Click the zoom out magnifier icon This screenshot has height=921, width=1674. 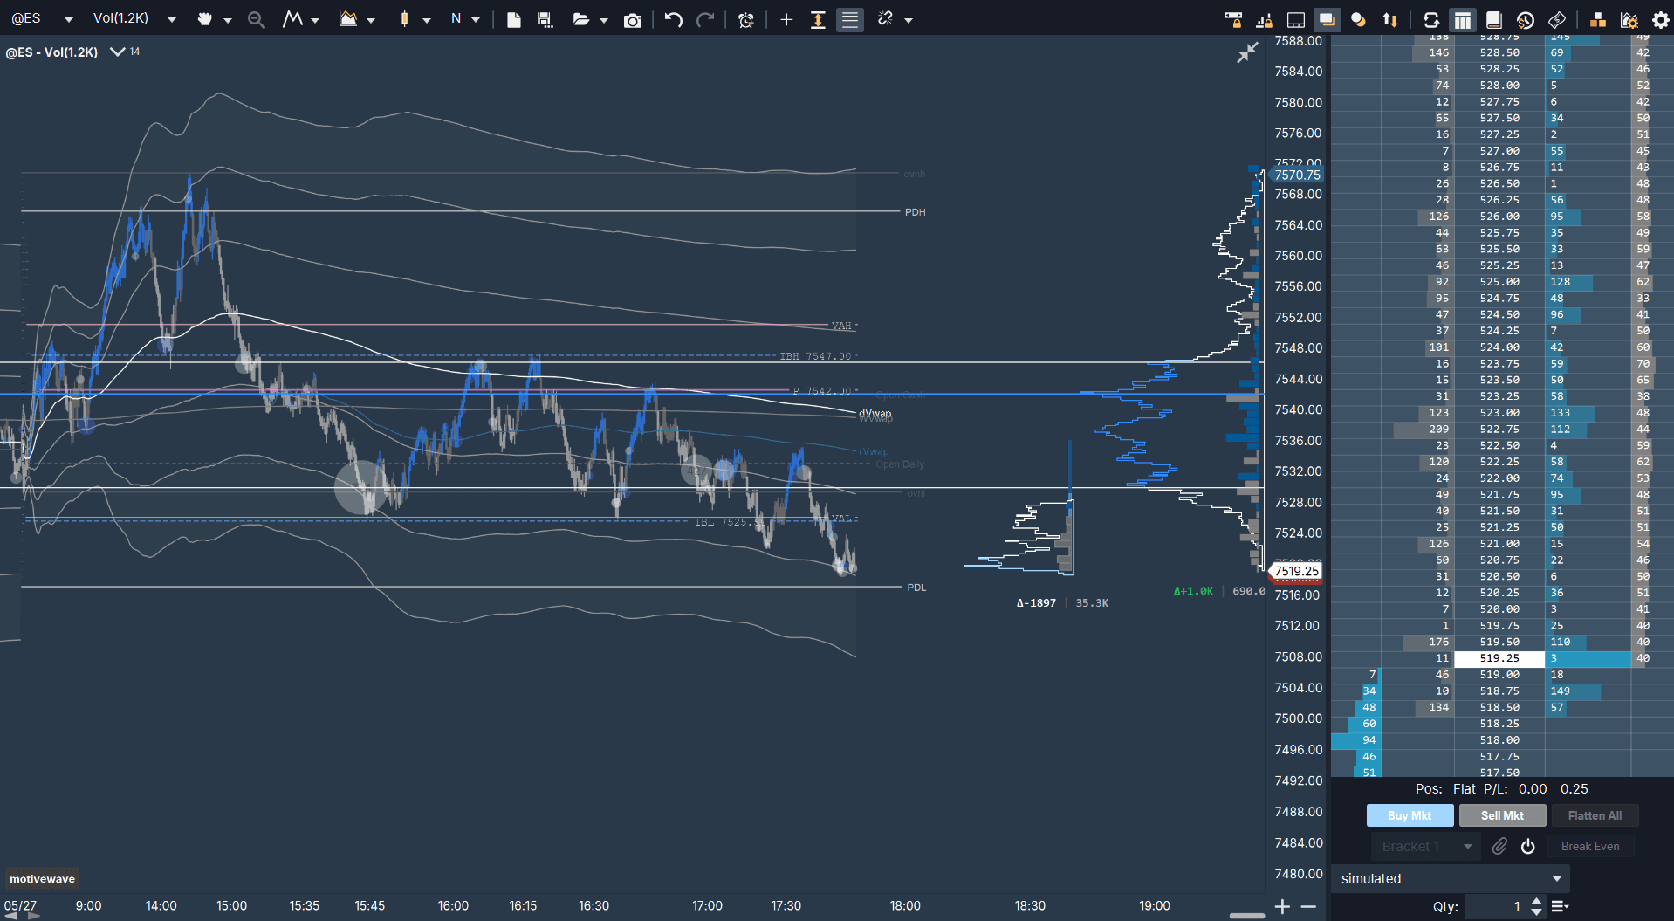[x=256, y=19]
